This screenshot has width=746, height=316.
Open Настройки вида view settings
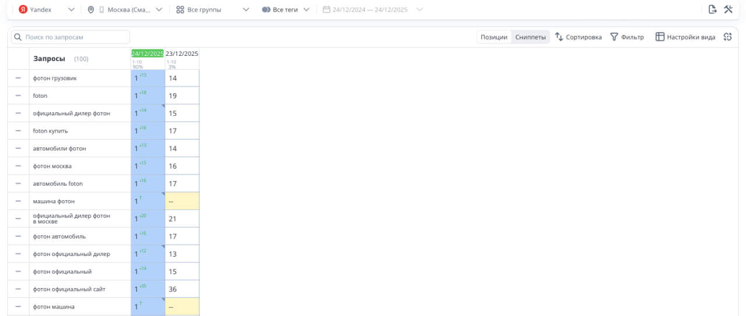(x=685, y=37)
